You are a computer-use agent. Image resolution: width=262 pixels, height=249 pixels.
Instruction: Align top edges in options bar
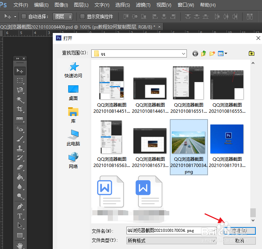[126, 16]
